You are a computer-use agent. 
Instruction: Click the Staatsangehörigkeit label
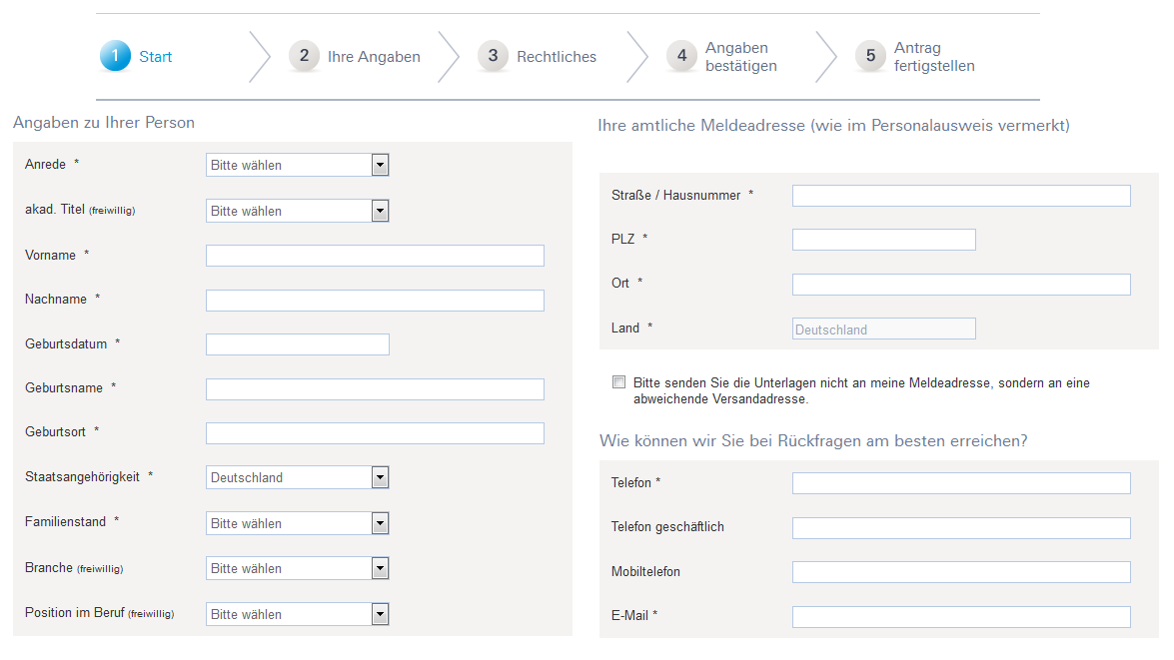click(x=82, y=477)
